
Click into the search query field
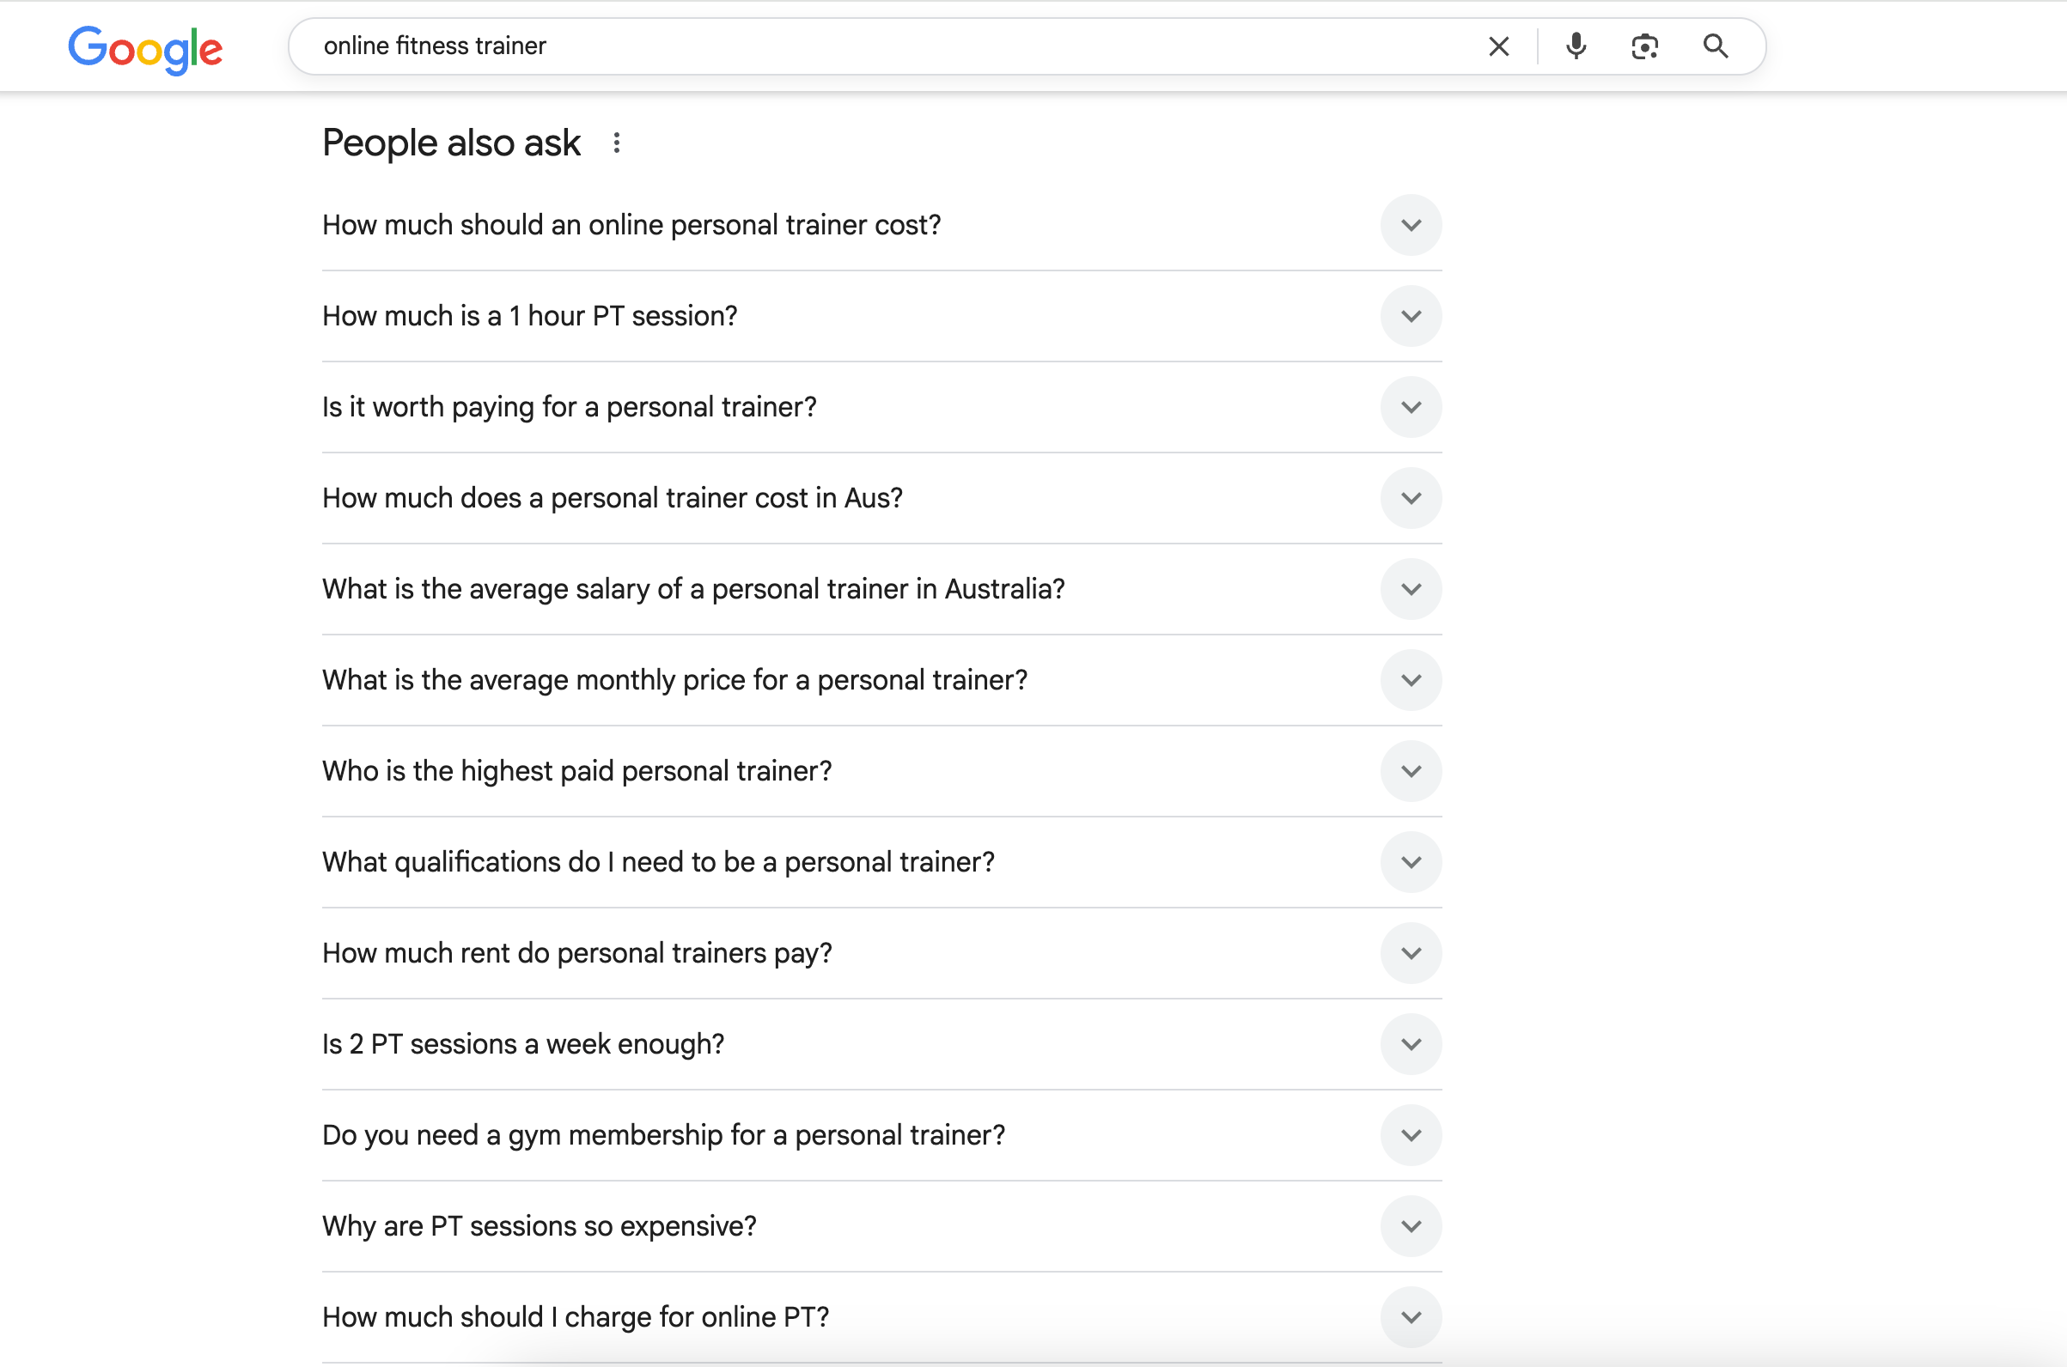(x=872, y=46)
